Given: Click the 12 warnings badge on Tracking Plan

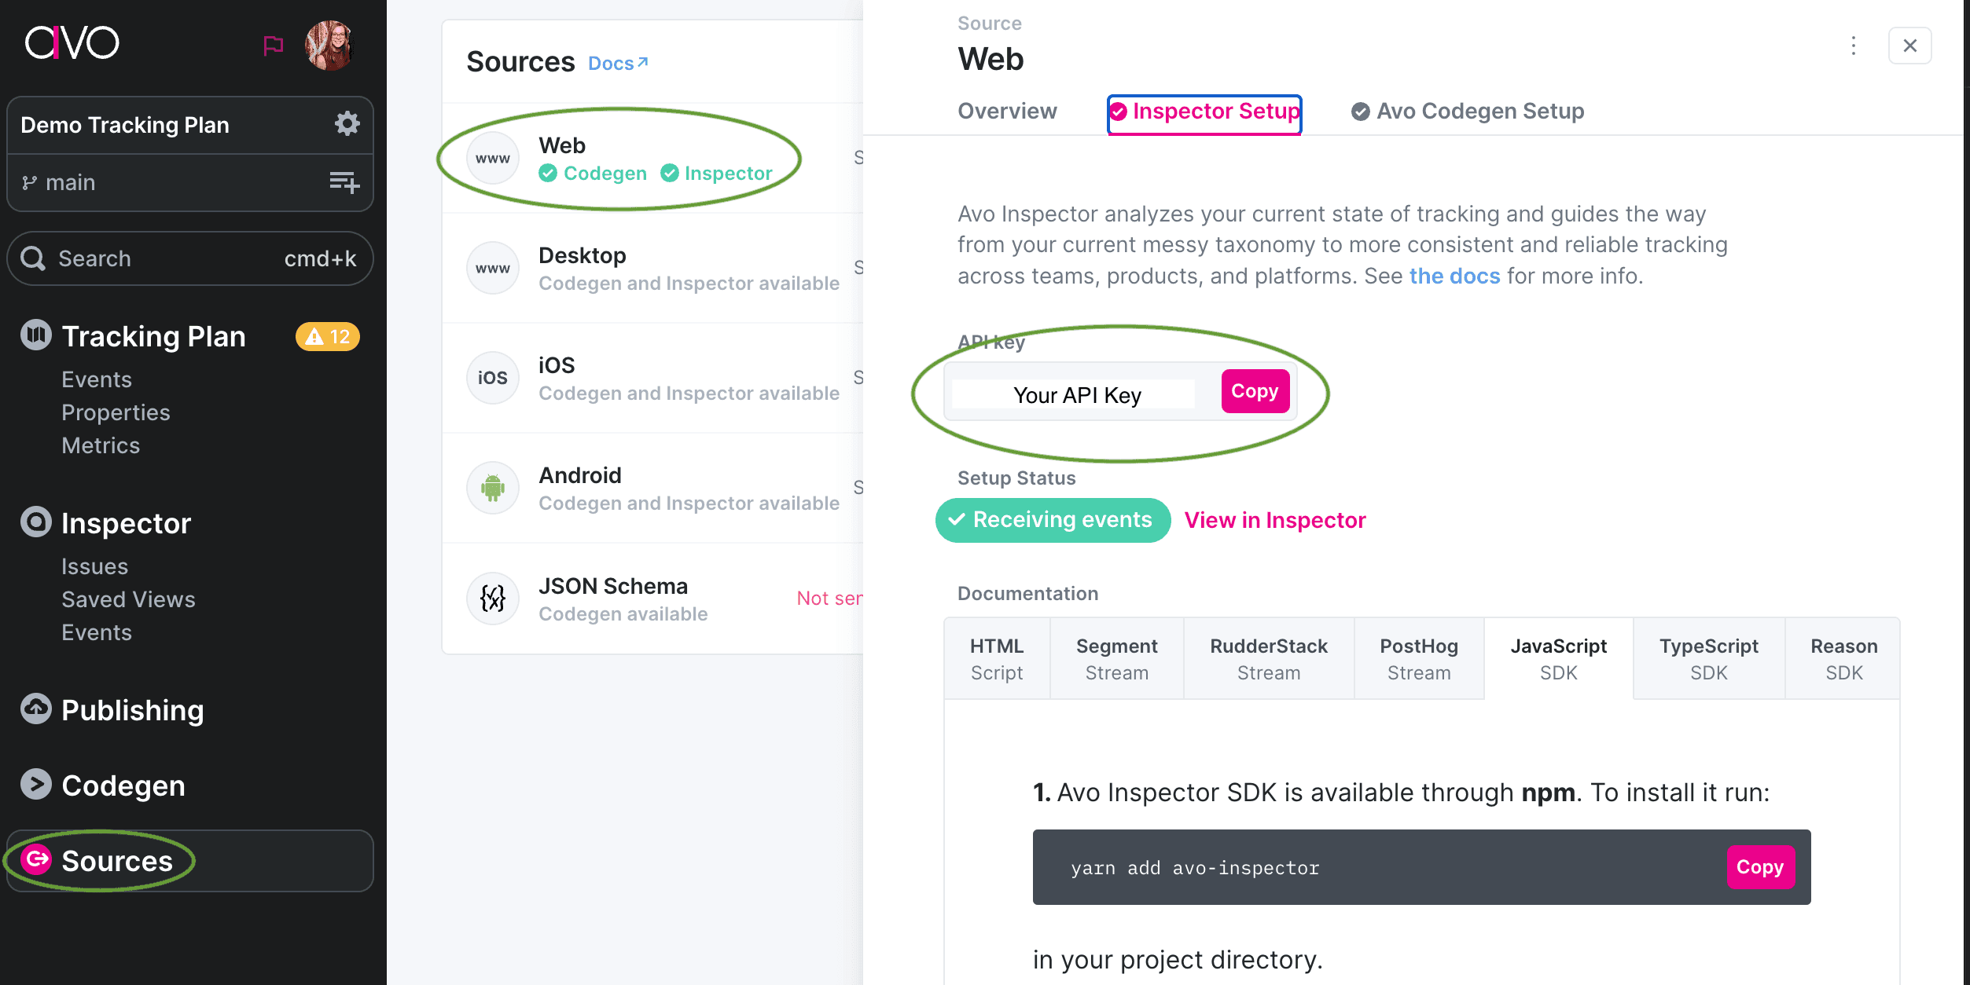Looking at the screenshot, I should coord(326,336).
